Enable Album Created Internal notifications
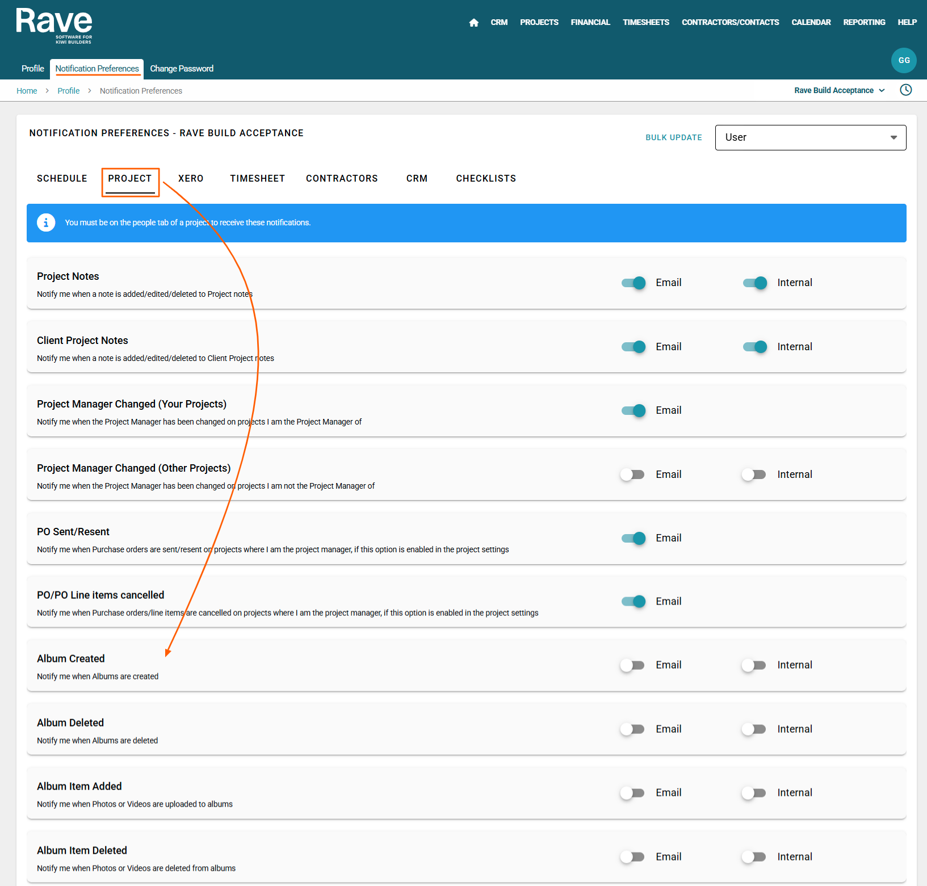Image resolution: width=927 pixels, height=886 pixels. pyautogui.click(x=754, y=665)
